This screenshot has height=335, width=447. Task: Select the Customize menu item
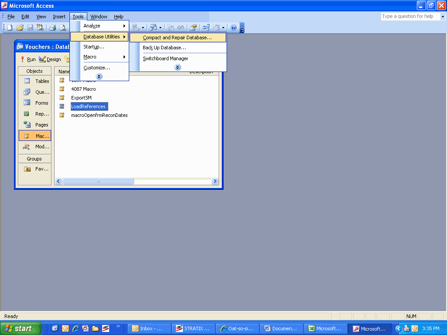click(x=100, y=68)
